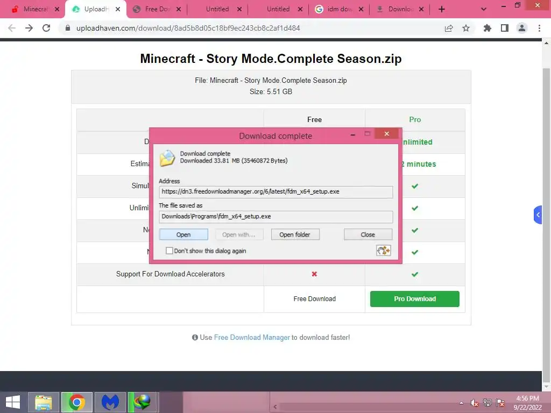This screenshot has width=551, height=413.
Task: Go forward to the next page
Action: click(x=29, y=28)
